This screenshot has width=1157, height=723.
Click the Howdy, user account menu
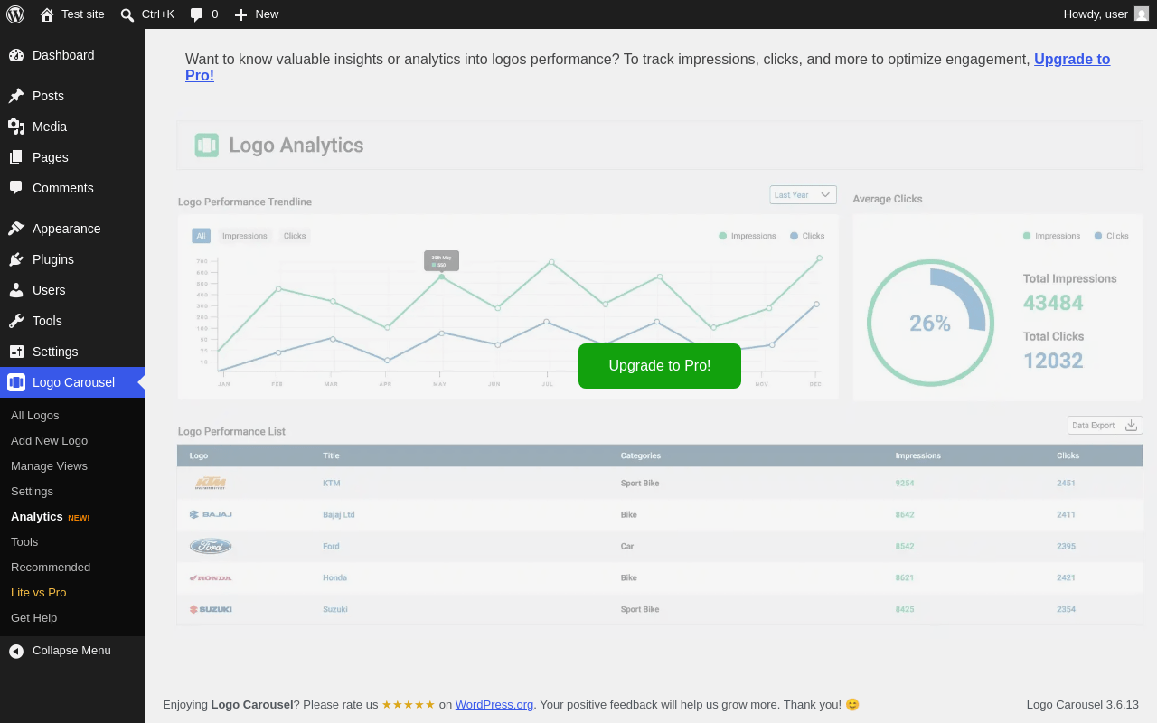1105,14
